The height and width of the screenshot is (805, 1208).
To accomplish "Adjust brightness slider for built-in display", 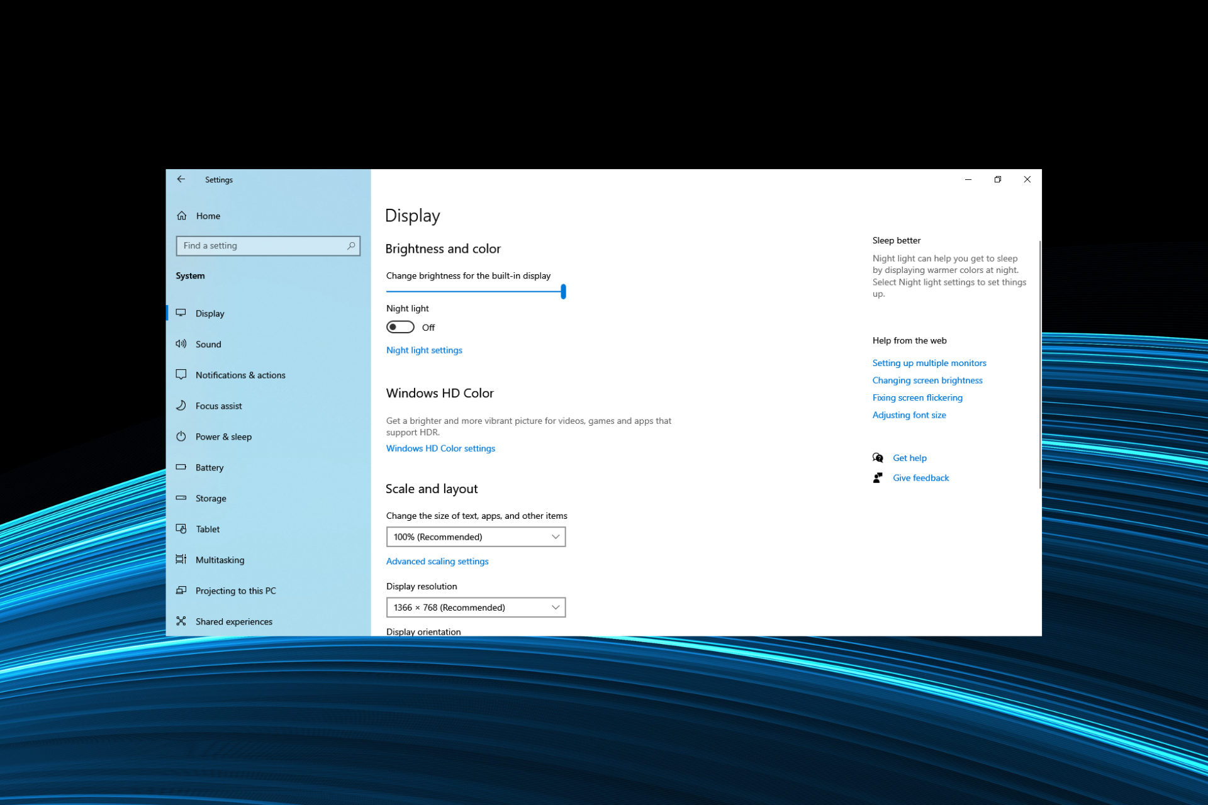I will tap(564, 292).
